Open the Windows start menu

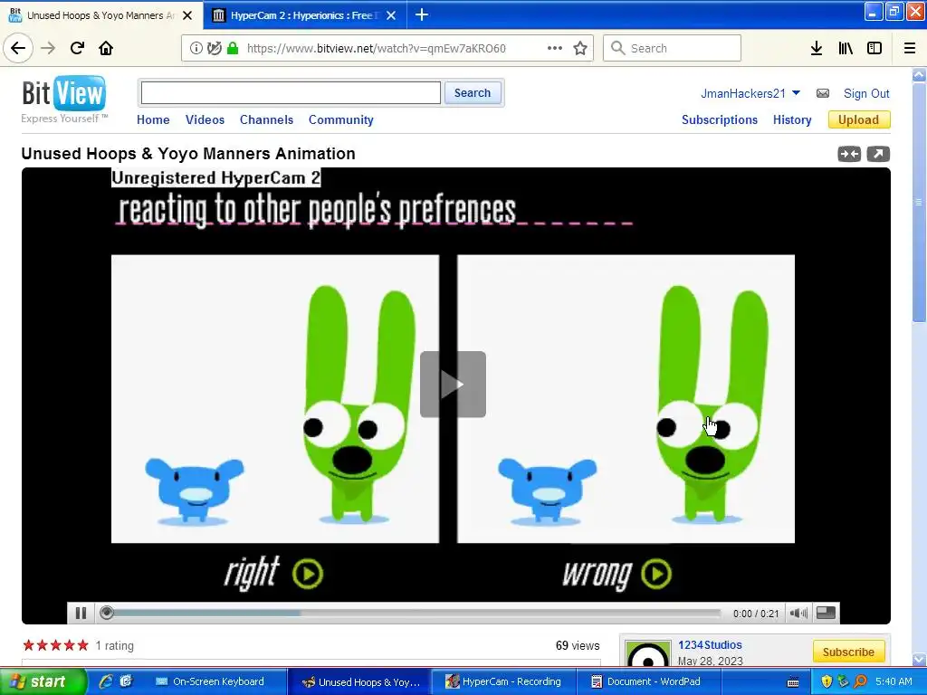(x=42, y=682)
